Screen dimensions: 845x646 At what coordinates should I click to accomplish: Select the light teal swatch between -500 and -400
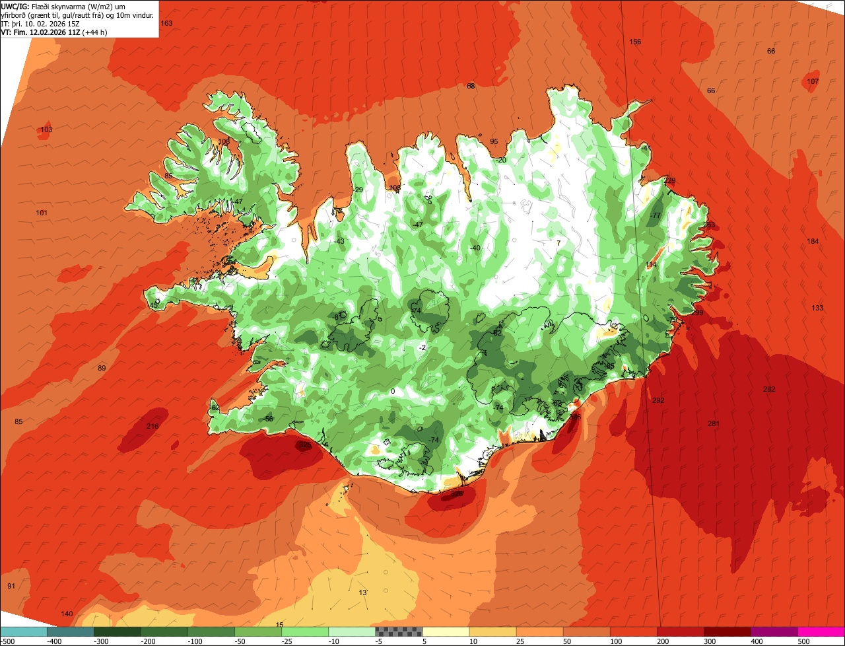coord(24,631)
